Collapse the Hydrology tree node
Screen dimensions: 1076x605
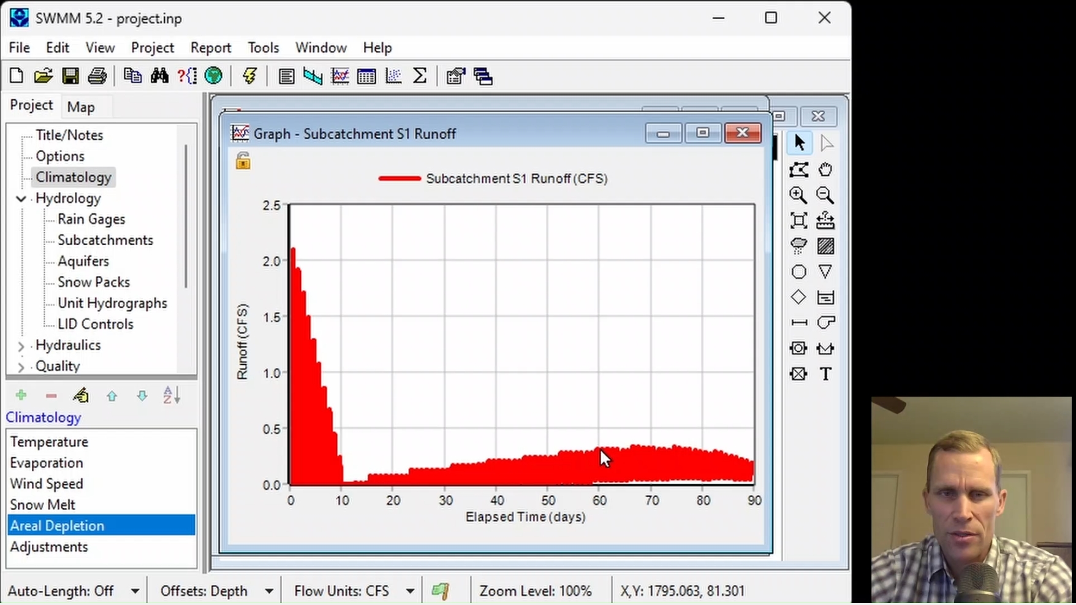click(x=21, y=199)
